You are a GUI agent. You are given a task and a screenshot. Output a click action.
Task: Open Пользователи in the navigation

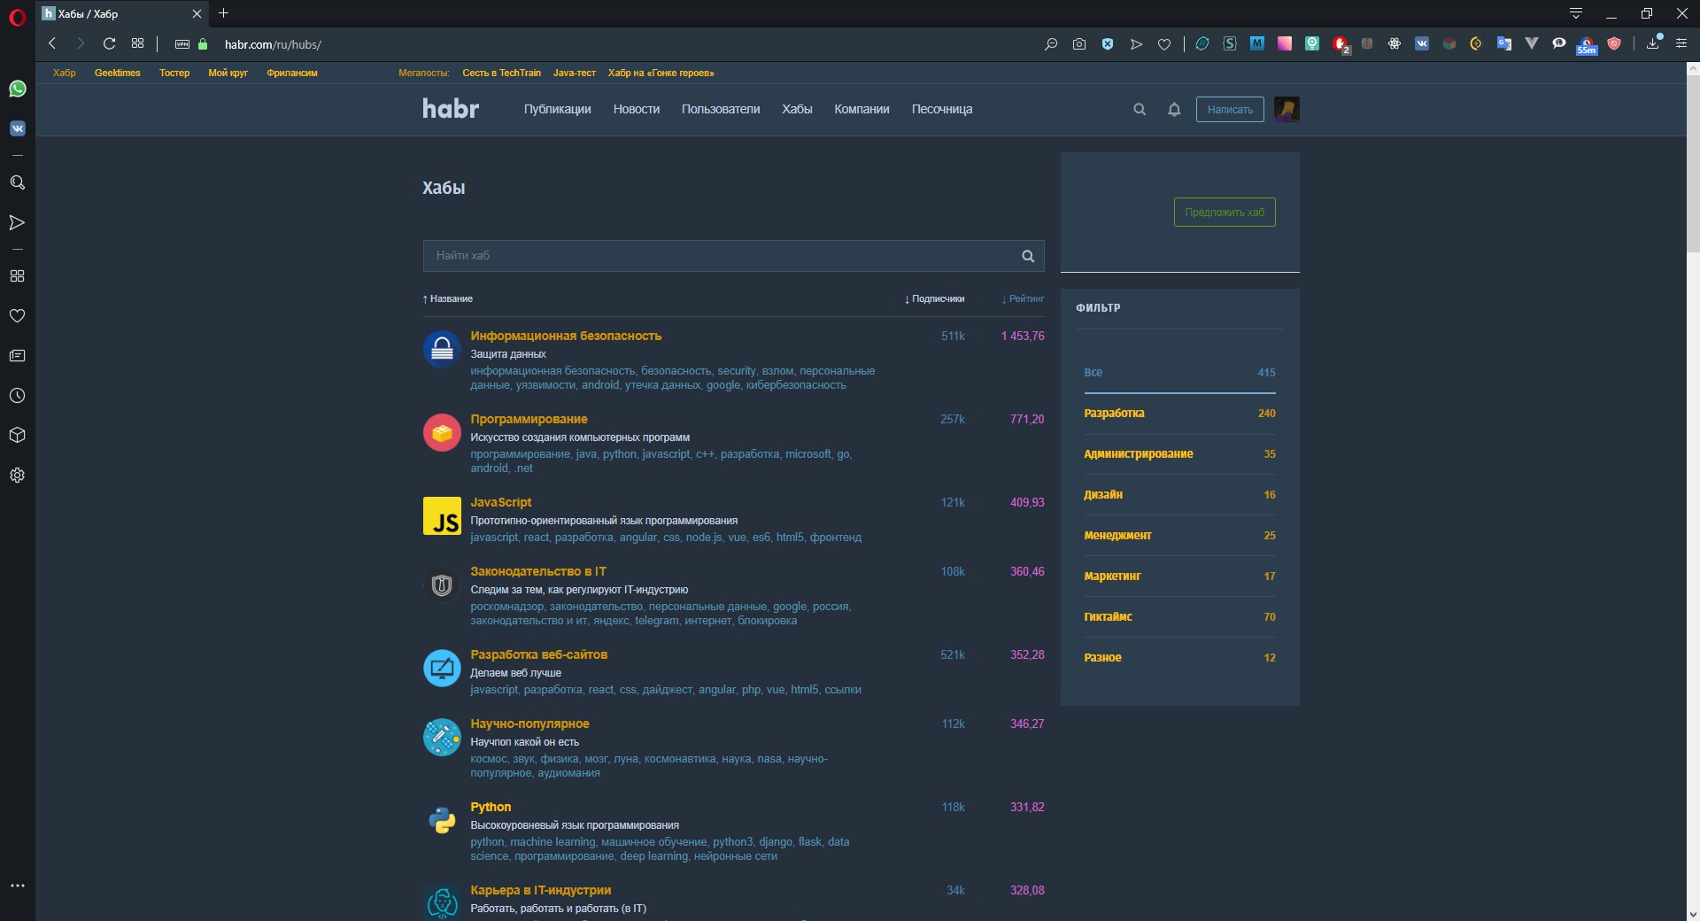(721, 109)
